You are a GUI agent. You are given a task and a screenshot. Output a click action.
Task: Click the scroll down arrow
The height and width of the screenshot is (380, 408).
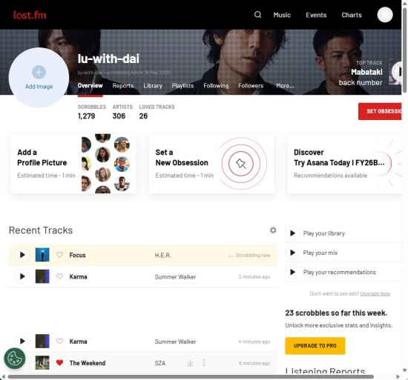point(404,370)
